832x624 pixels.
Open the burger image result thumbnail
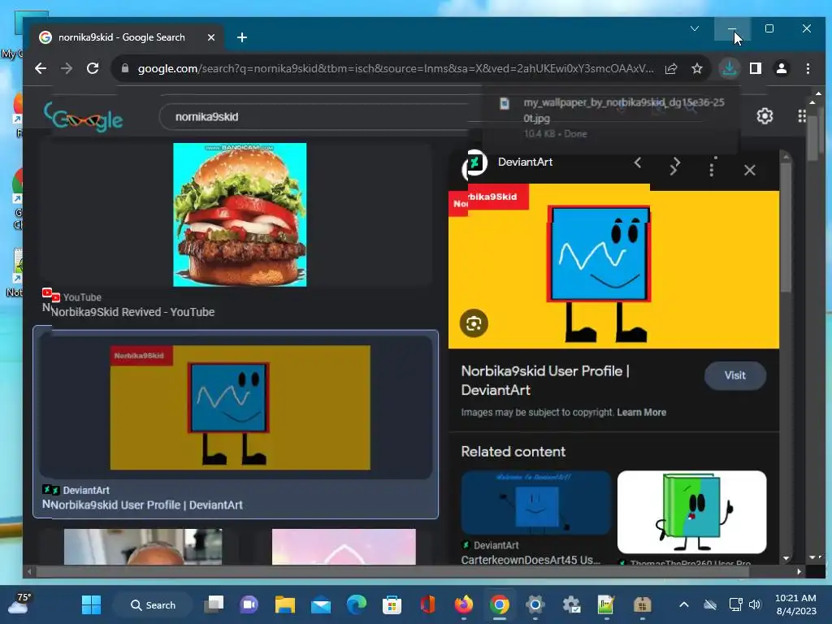coord(240,214)
